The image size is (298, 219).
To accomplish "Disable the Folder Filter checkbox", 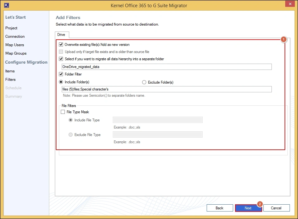I will [x=61, y=74].
